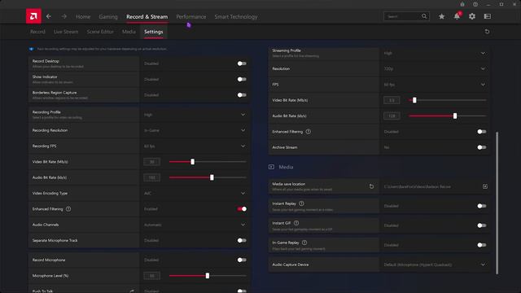Reset the Media save location path

point(371,186)
